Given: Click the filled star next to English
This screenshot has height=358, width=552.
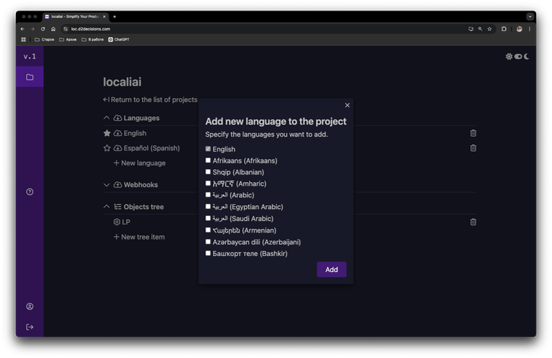Looking at the screenshot, I should 107,133.
